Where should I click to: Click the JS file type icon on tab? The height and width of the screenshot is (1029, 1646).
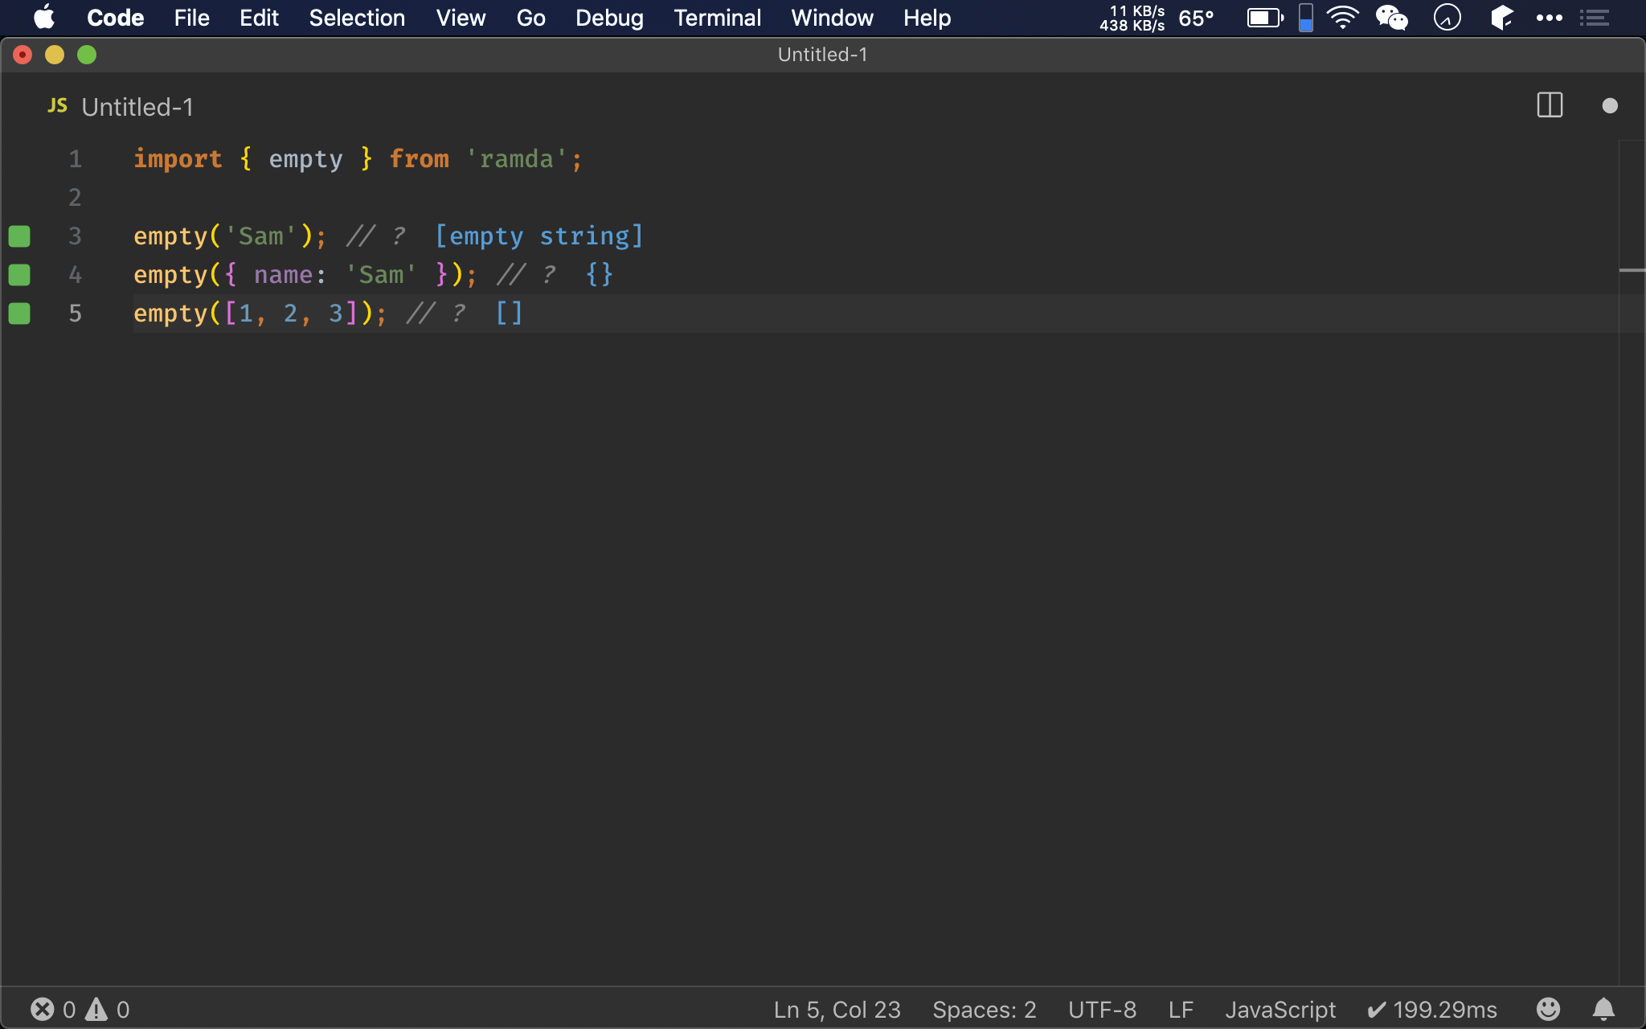point(57,106)
